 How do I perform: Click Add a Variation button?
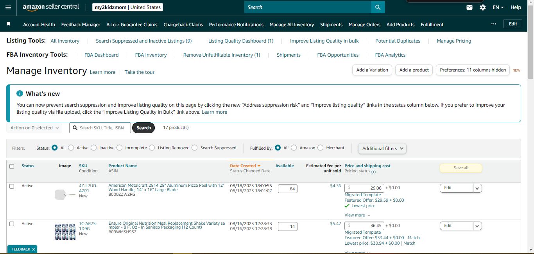click(372, 70)
